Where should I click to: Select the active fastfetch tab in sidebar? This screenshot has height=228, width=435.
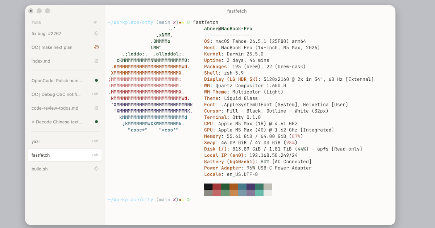(x=65, y=155)
